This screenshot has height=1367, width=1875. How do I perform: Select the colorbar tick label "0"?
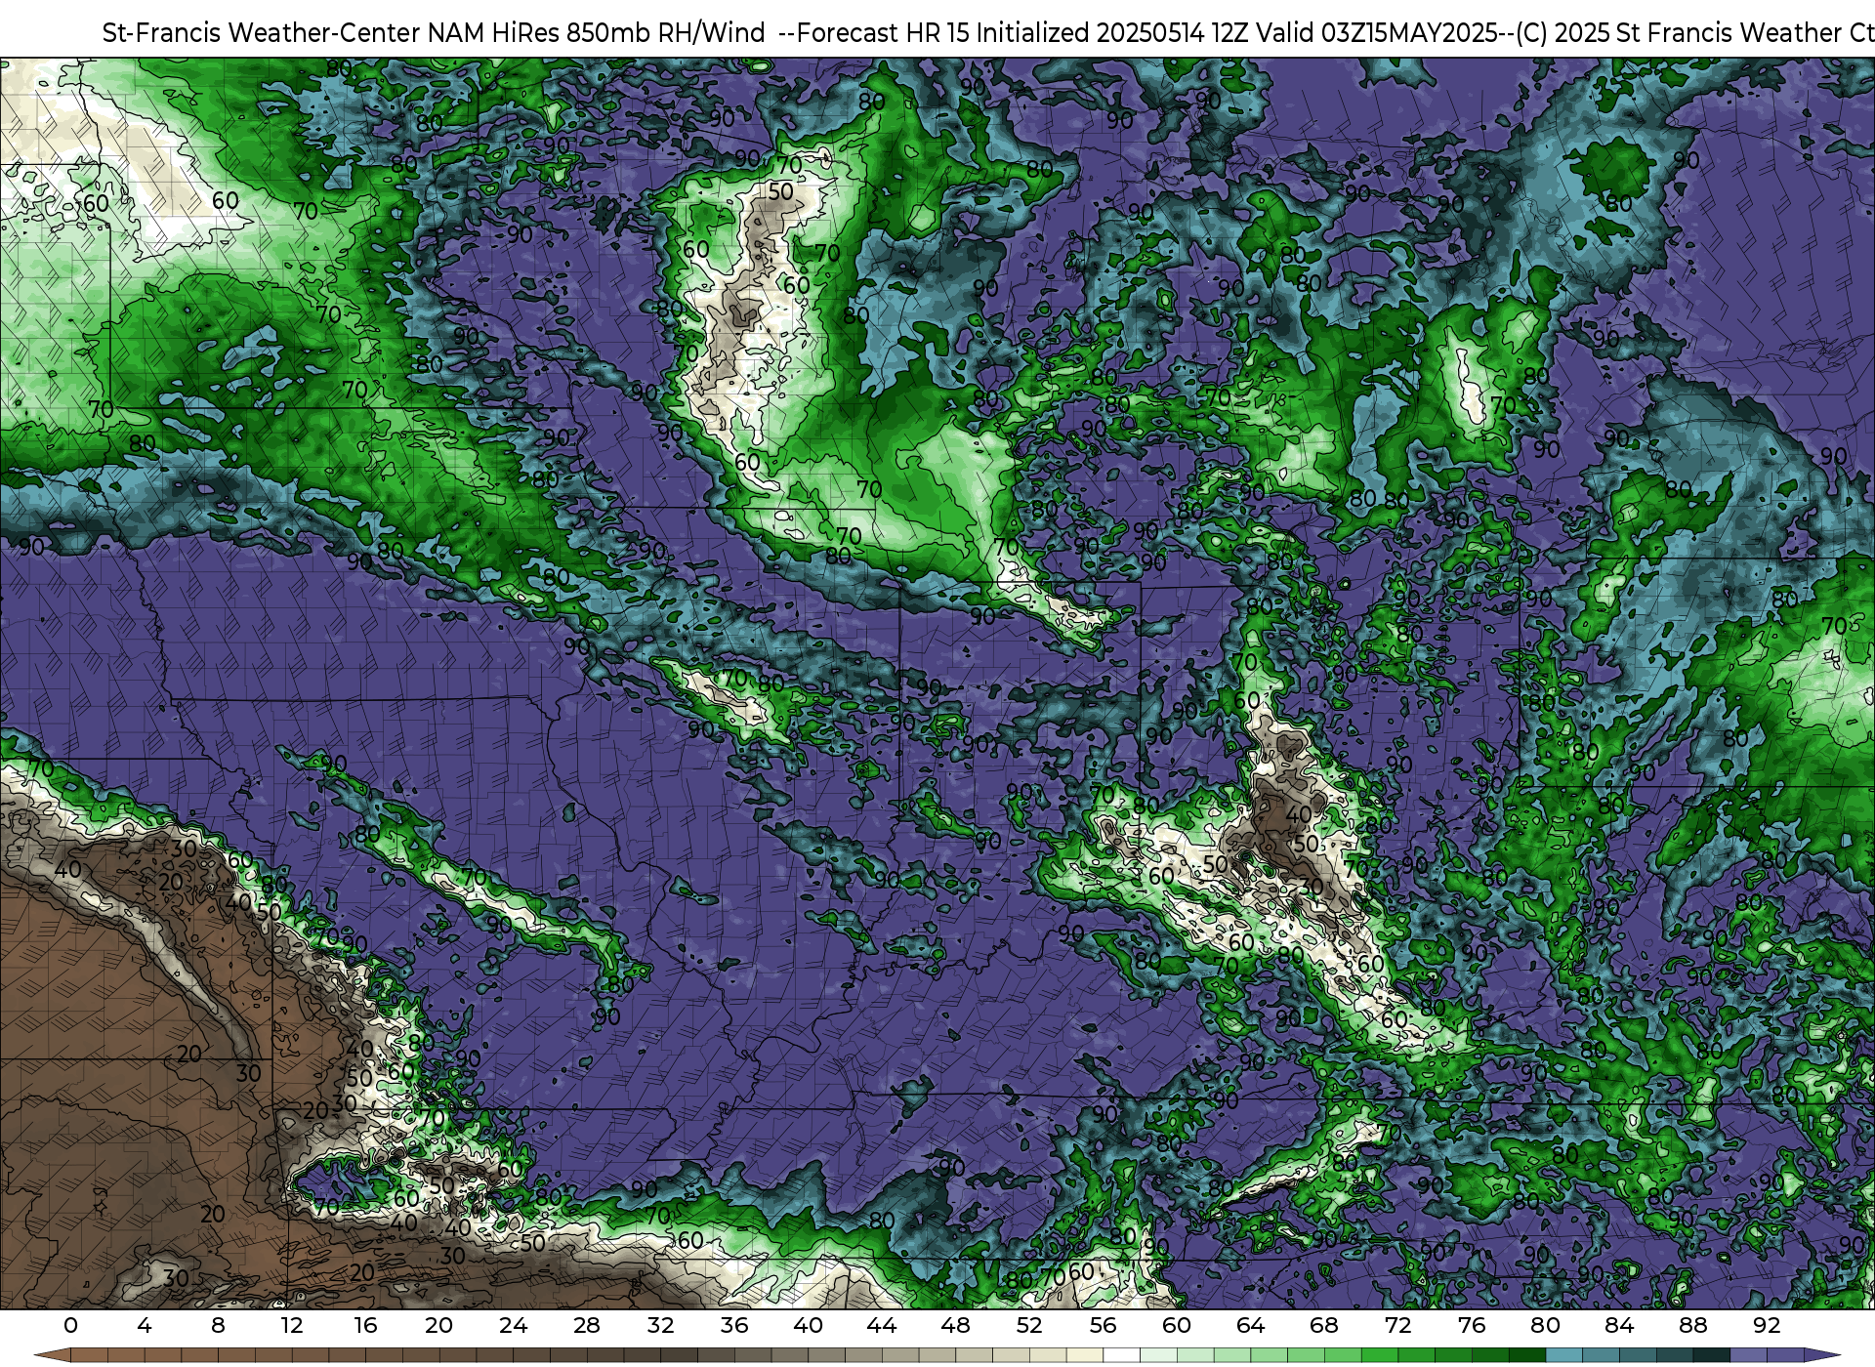coord(70,1325)
